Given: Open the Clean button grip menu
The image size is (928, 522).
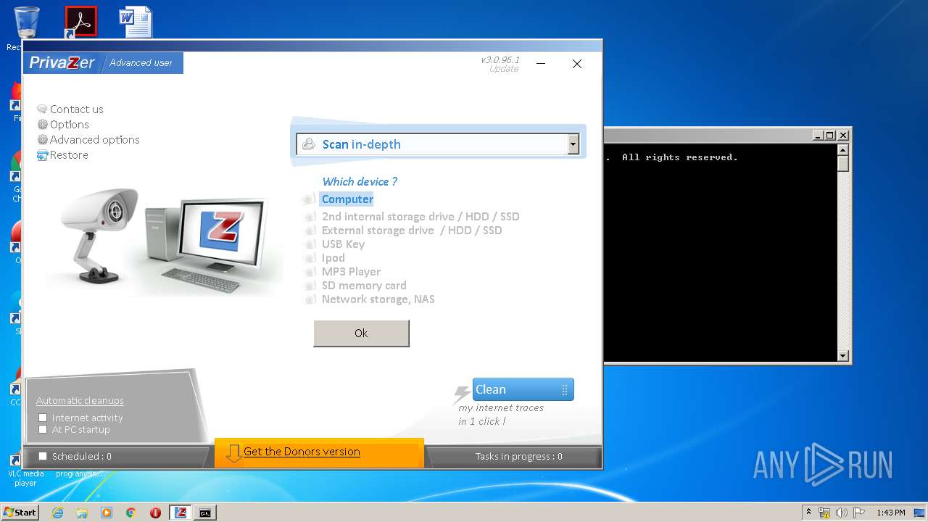Looking at the screenshot, I should tap(565, 390).
